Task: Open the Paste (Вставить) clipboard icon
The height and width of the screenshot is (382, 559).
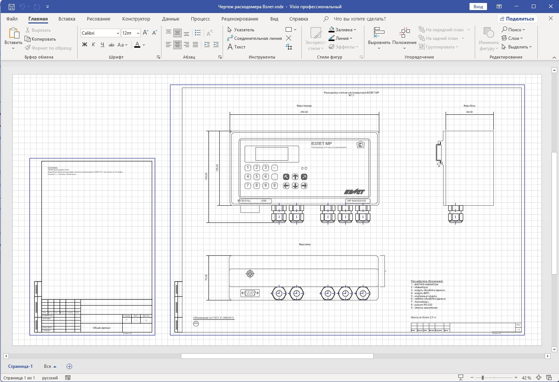Action: click(13, 33)
